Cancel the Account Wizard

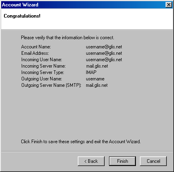click(153, 161)
